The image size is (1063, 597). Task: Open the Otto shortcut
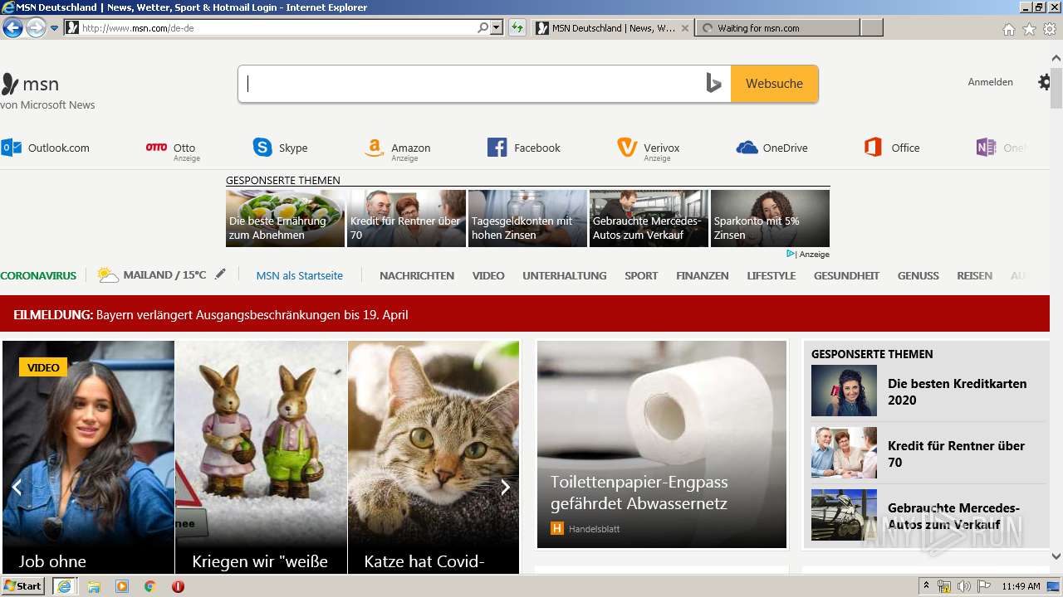pos(173,149)
